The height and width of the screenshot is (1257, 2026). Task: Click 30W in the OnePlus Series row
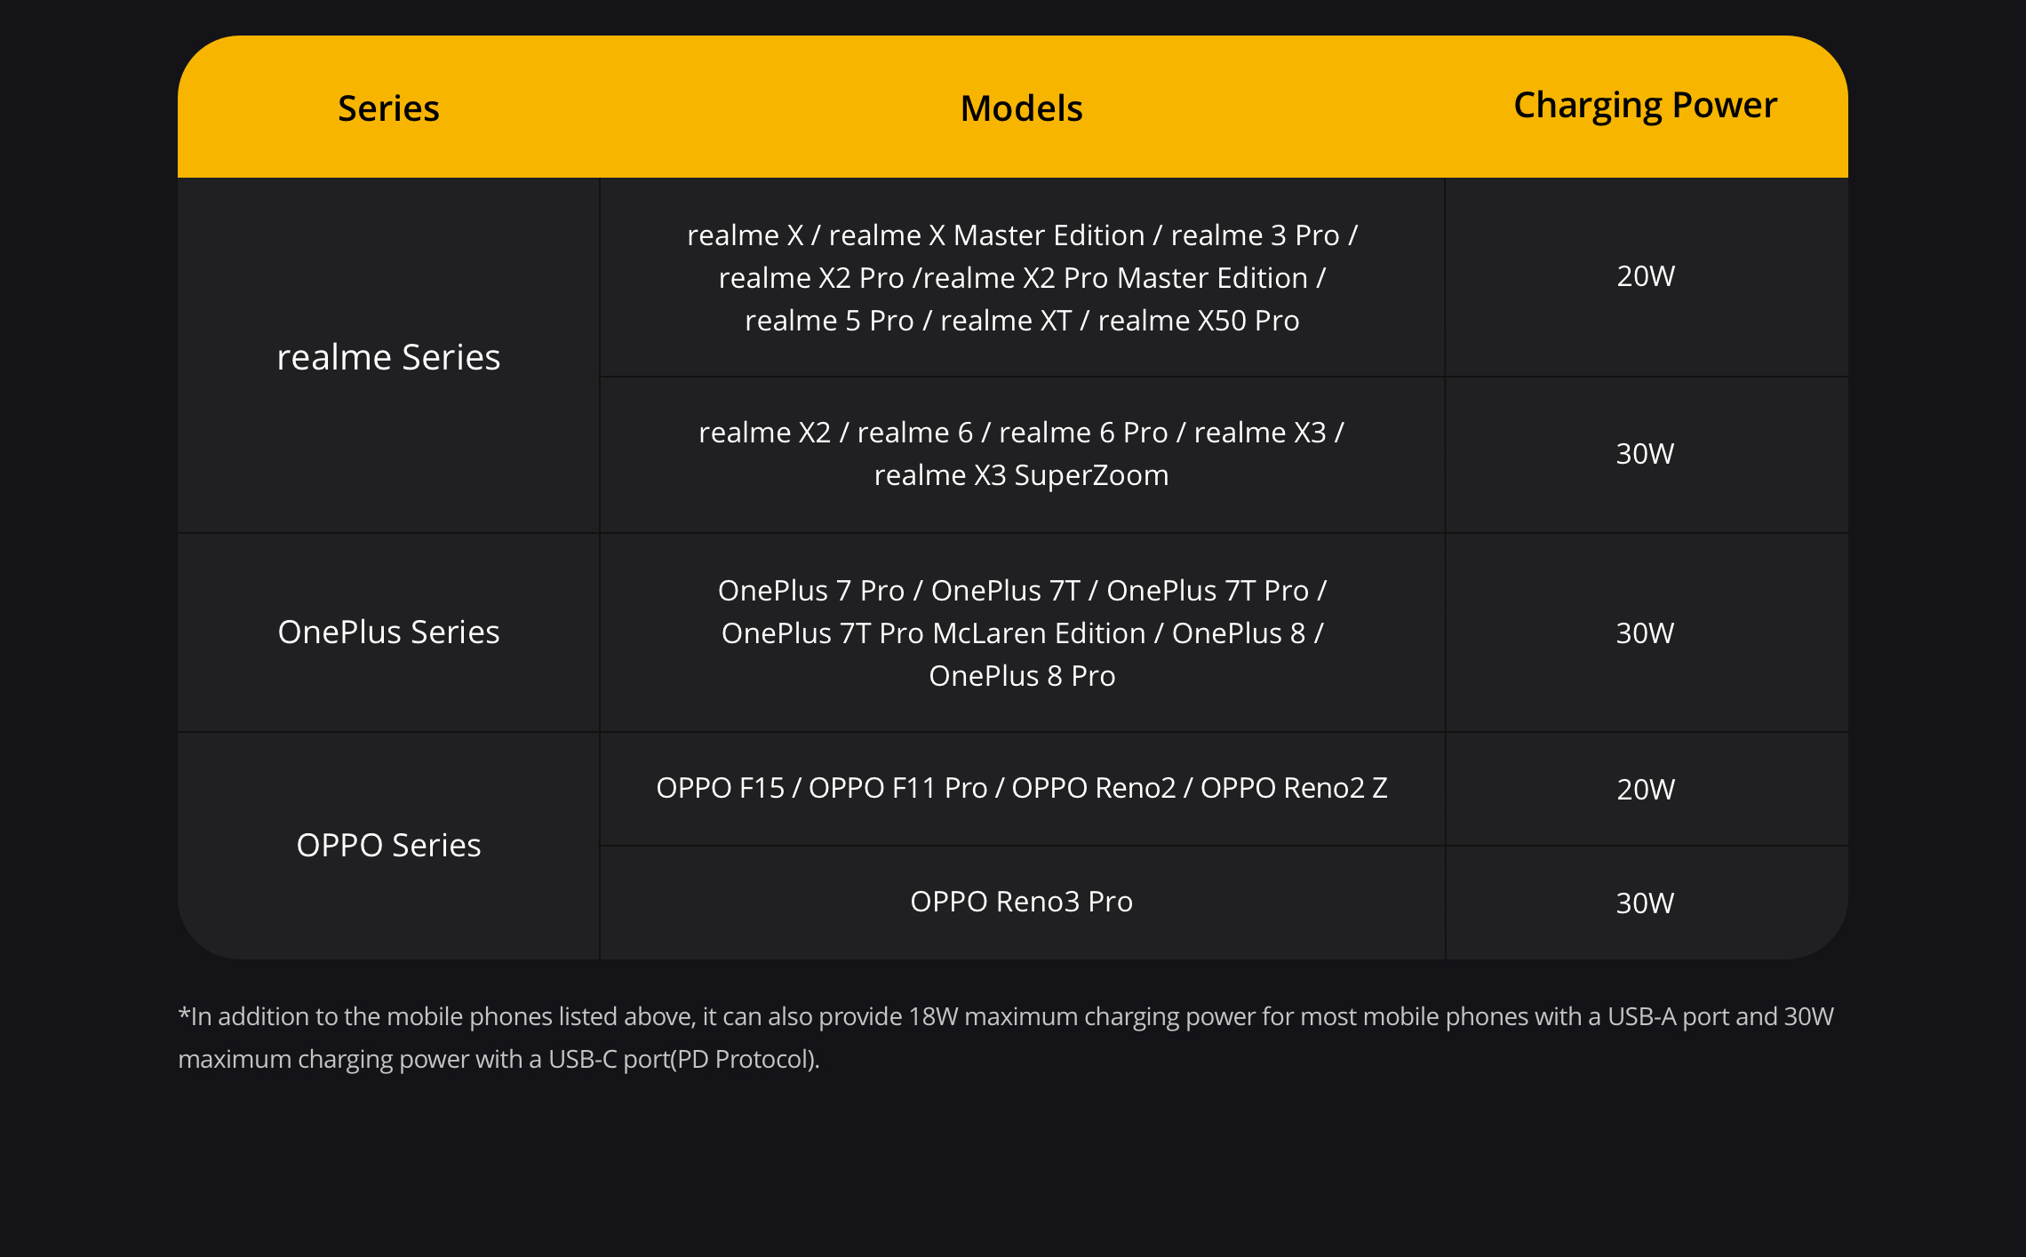[x=1645, y=633]
